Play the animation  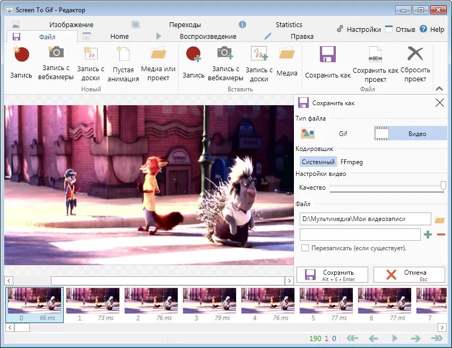(x=395, y=338)
